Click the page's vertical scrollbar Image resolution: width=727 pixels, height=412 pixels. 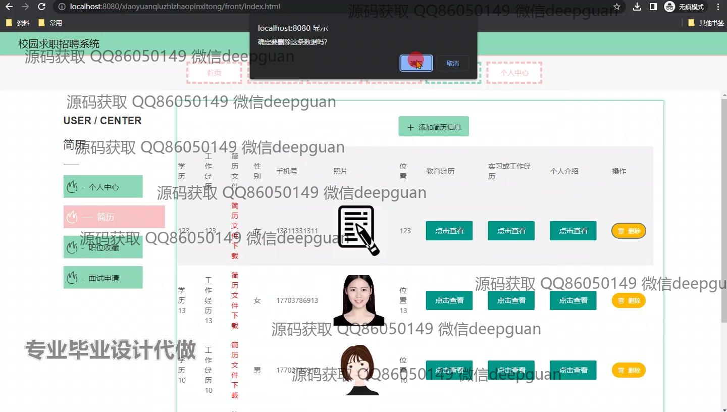point(723,212)
